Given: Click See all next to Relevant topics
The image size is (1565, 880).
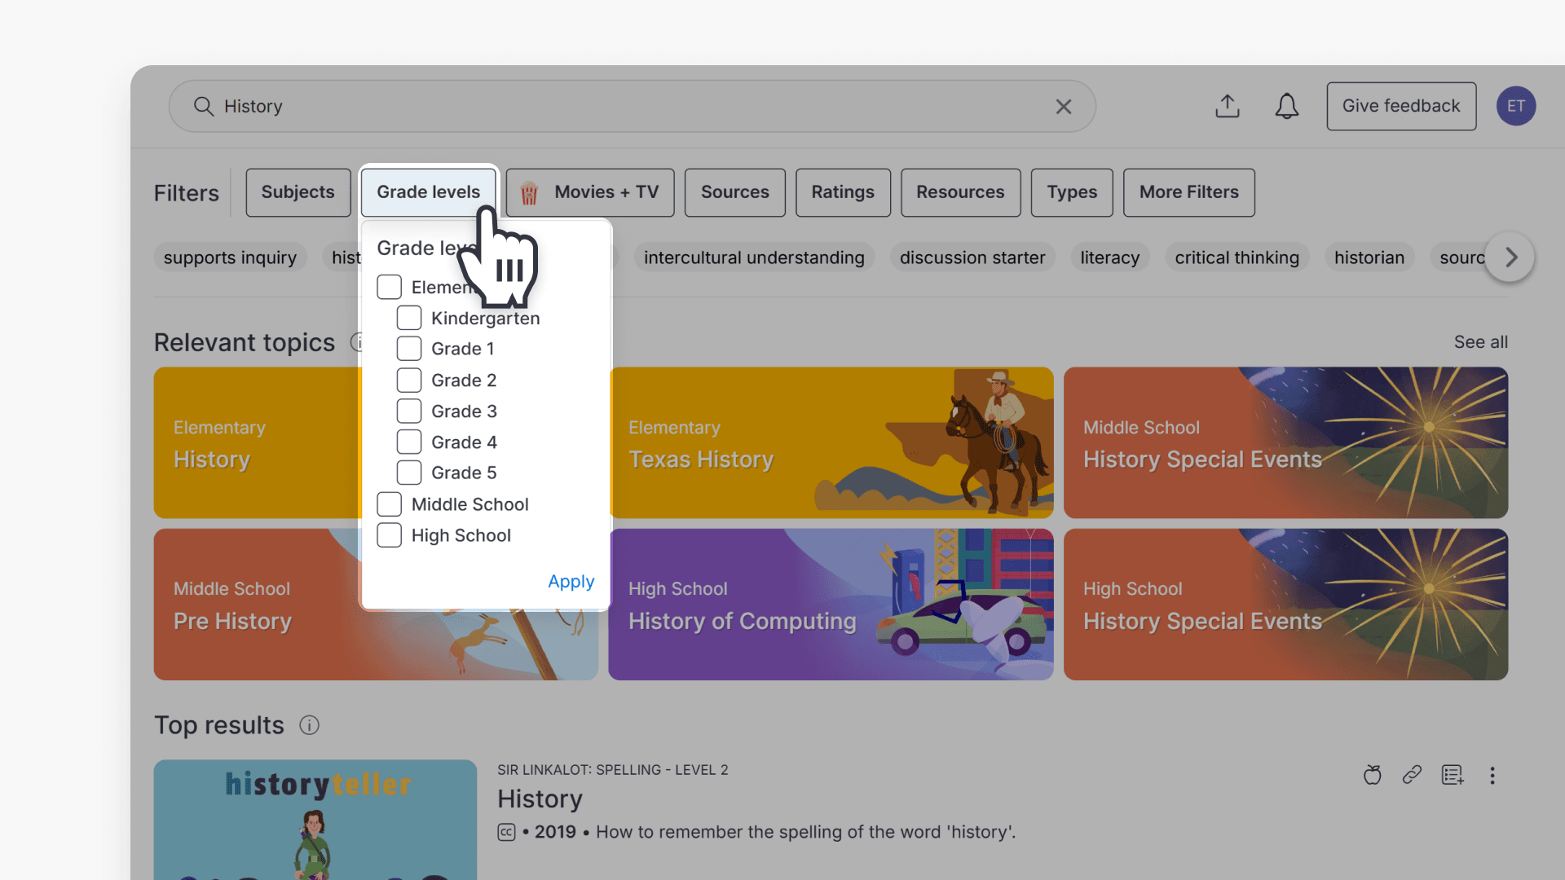Looking at the screenshot, I should 1480,342.
